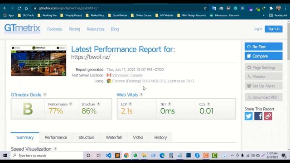Image resolution: width=290 pixels, height=163 pixels.
Task: Run the Re-Test button
Action: (x=264, y=47)
